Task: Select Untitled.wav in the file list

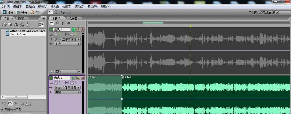Action: click(18, 34)
